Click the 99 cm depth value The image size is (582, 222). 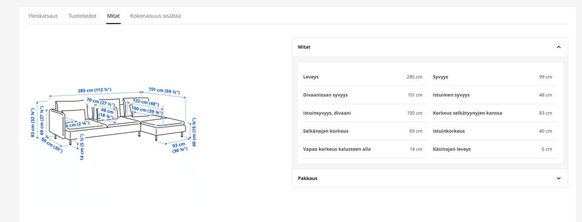545,77
